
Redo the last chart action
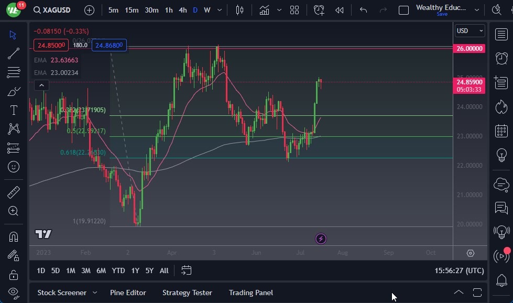coord(383,10)
